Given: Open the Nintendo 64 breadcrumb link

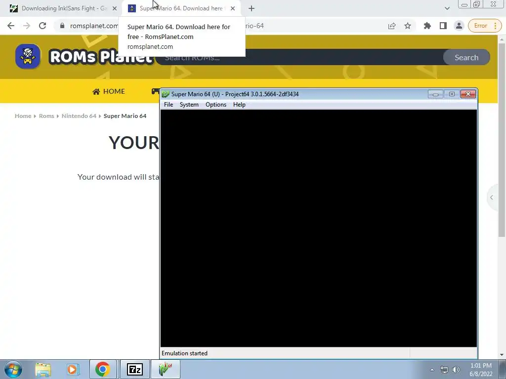Looking at the screenshot, I should tap(79, 116).
